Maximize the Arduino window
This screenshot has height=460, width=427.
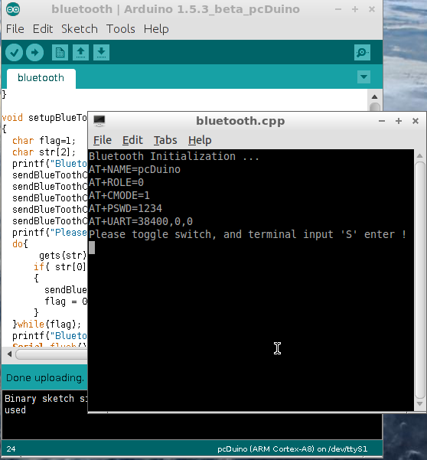coord(355,9)
